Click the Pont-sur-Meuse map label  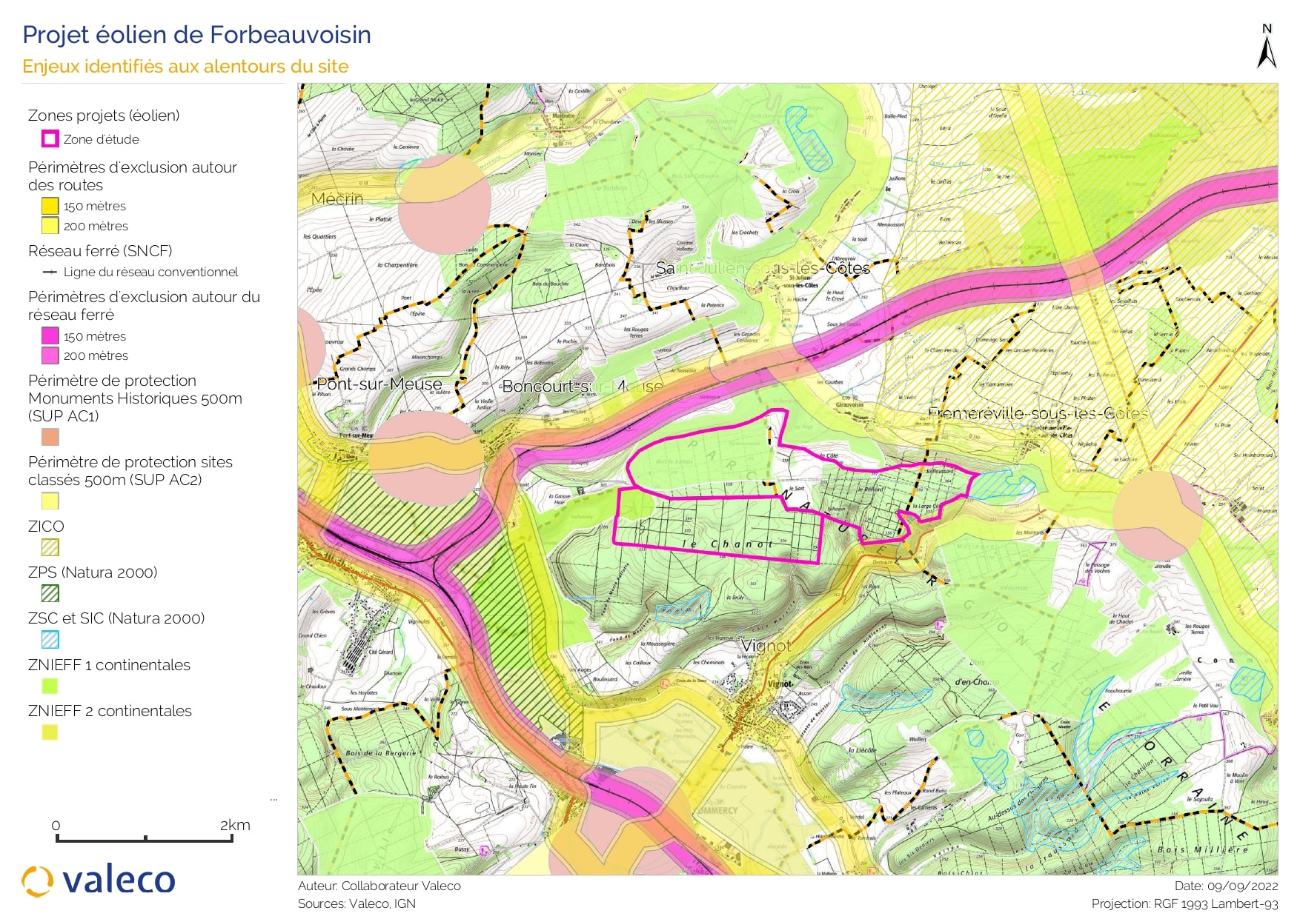coord(379,384)
